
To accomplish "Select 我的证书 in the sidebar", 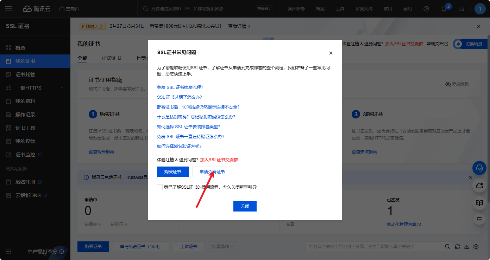I will tap(35, 61).
